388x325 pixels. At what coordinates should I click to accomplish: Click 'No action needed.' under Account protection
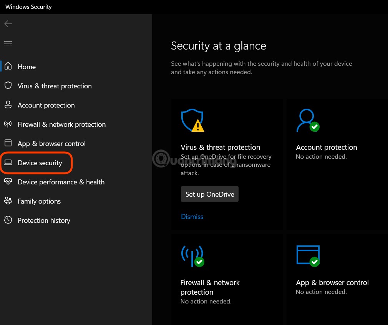(321, 156)
